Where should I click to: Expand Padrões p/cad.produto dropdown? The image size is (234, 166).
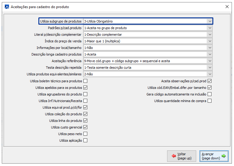209,28
